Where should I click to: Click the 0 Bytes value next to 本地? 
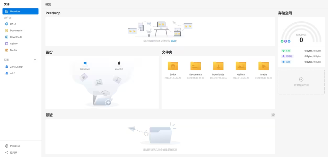[308, 51]
